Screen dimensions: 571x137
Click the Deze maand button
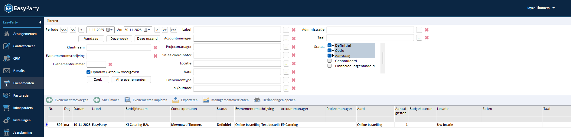coord(147,39)
